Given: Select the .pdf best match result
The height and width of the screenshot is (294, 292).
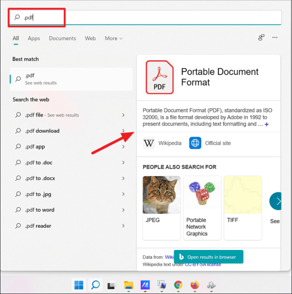Looking at the screenshot, I should point(71,79).
